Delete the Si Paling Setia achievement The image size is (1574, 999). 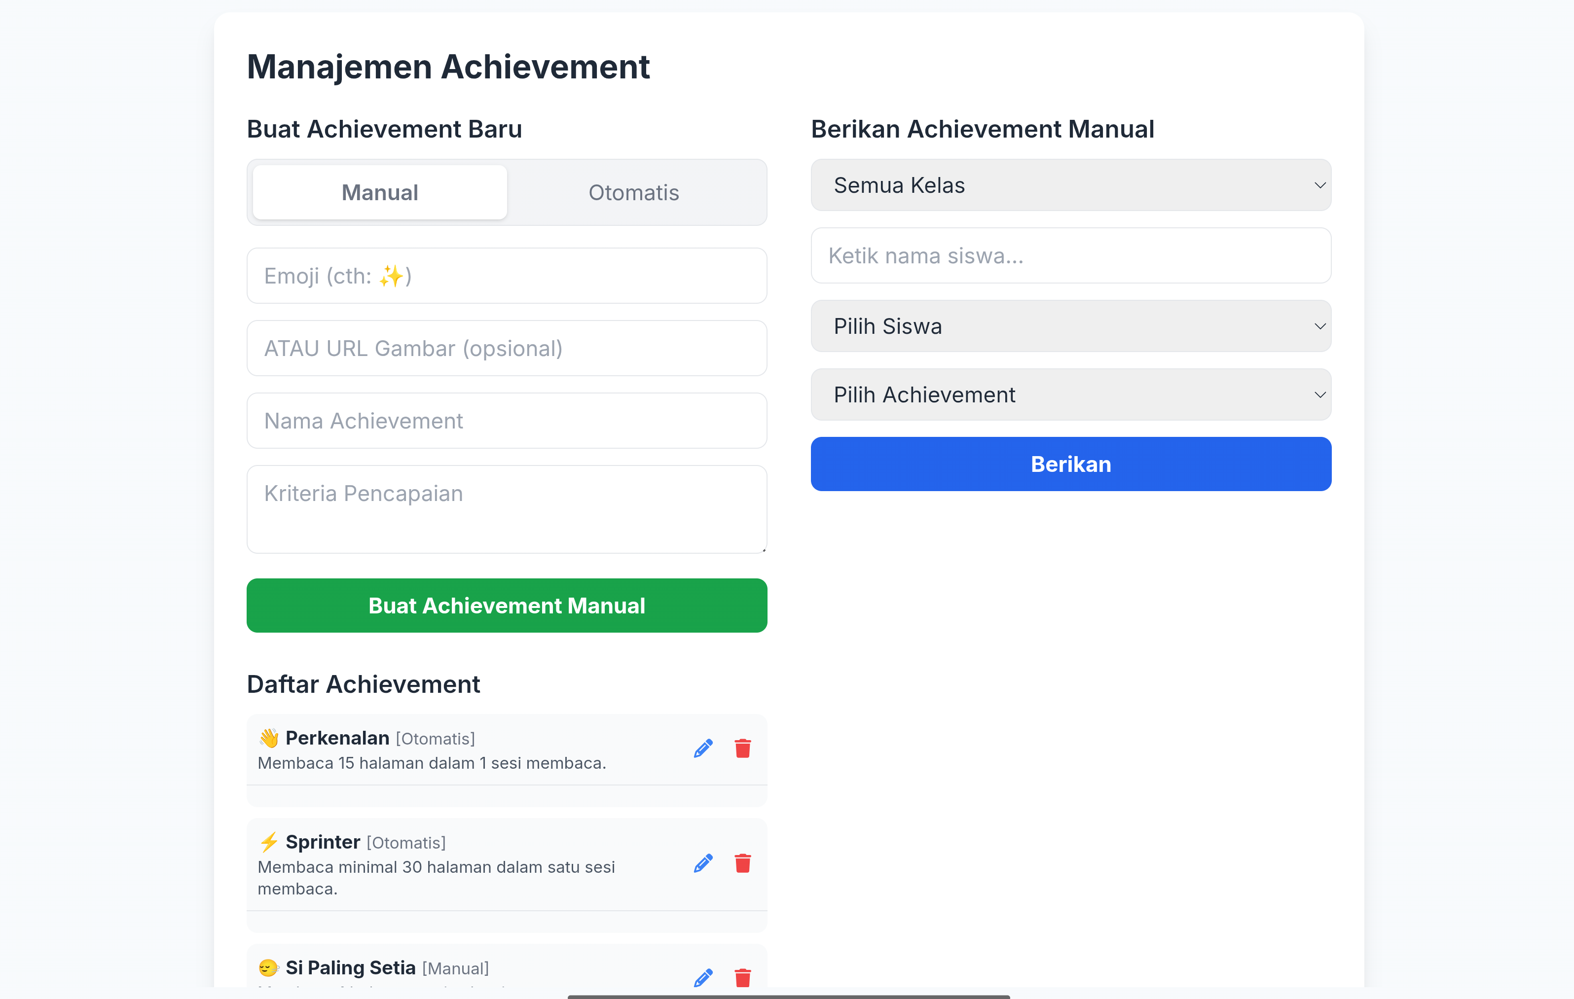(742, 977)
